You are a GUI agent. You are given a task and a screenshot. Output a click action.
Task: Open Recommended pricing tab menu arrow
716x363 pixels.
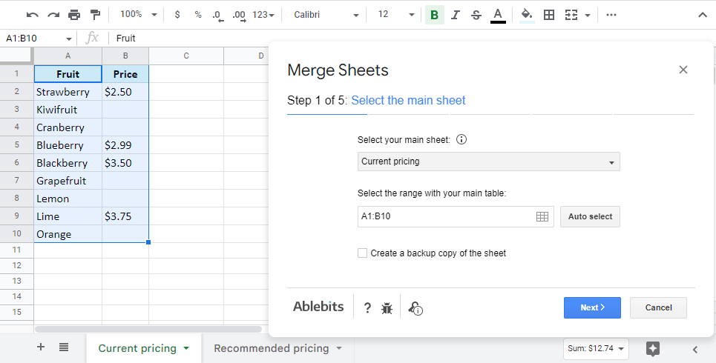pyautogui.click(x=339, y=348)
